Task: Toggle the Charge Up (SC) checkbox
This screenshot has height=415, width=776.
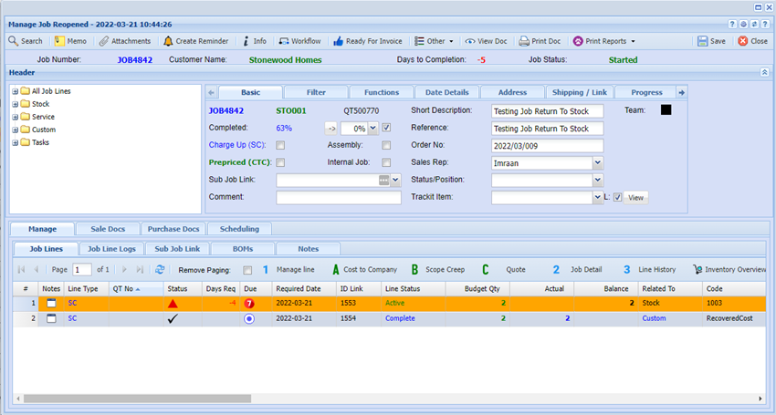Action: pyautogui.click(x=281, y=145)
